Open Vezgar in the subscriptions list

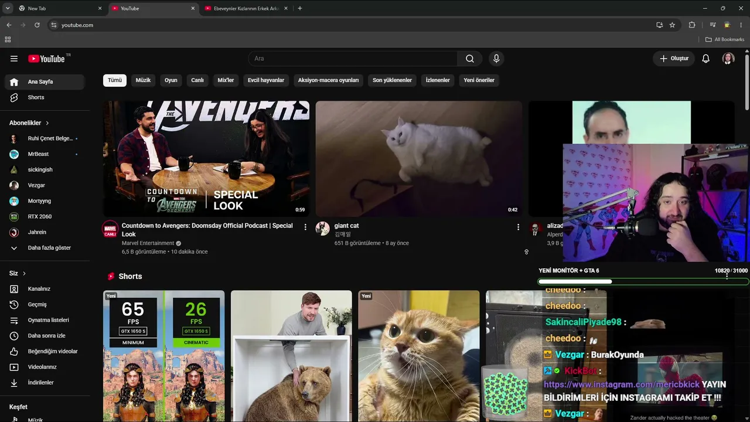45,185
